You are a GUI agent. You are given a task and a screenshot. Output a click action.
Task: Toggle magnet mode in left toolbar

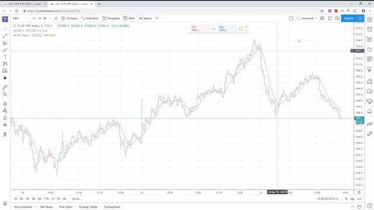[x=5, y=104]
